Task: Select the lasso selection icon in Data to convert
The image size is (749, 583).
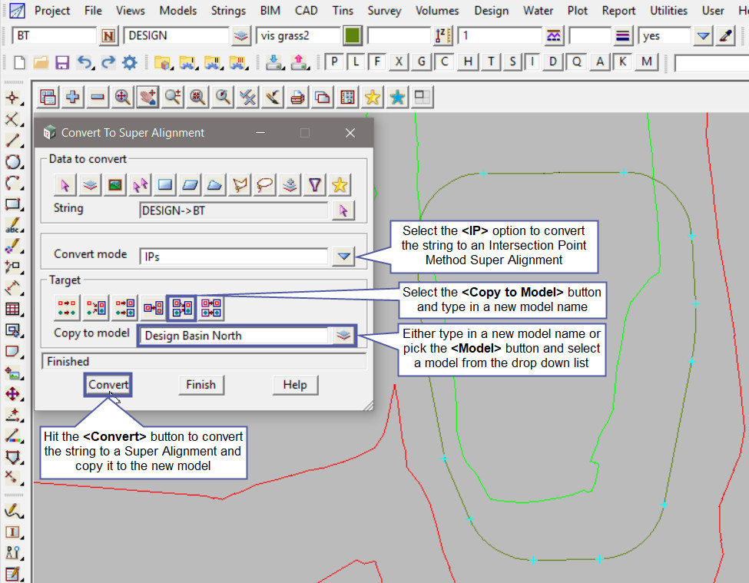Action: click(x=265, y=184)
